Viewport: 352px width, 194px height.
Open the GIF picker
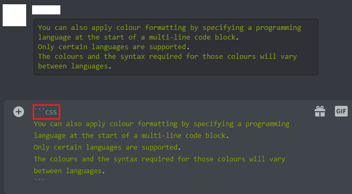tap(341, 111)
